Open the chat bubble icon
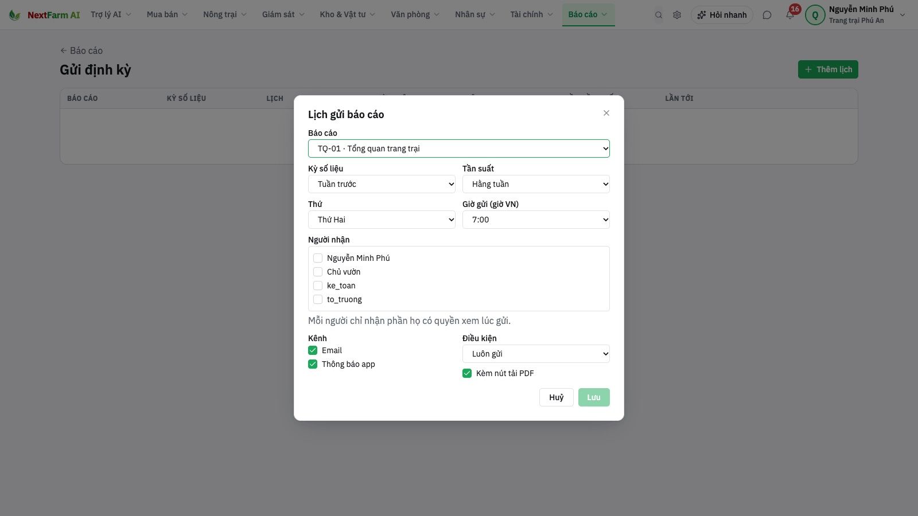 click(x=767, y=15)
